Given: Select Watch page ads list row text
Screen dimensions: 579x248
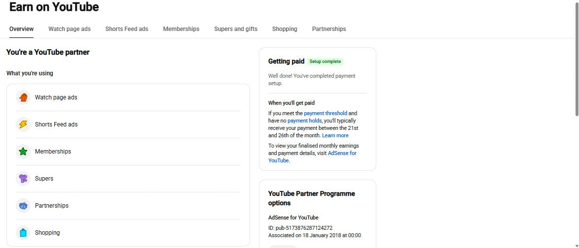Looking at the screenshot, I should pos(56,97).
